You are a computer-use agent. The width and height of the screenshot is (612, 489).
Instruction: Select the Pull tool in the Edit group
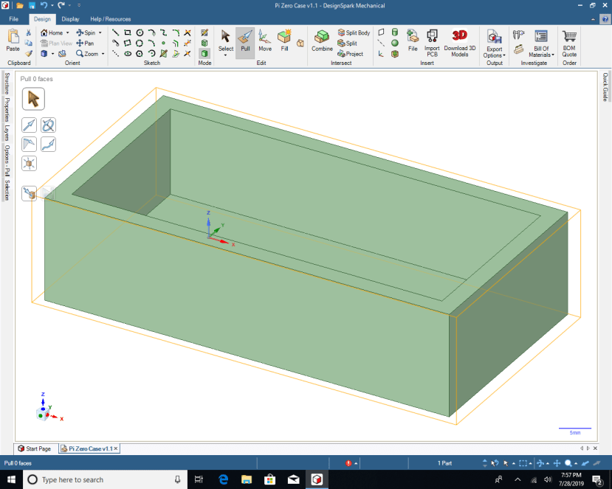click(x=246, y=44)
